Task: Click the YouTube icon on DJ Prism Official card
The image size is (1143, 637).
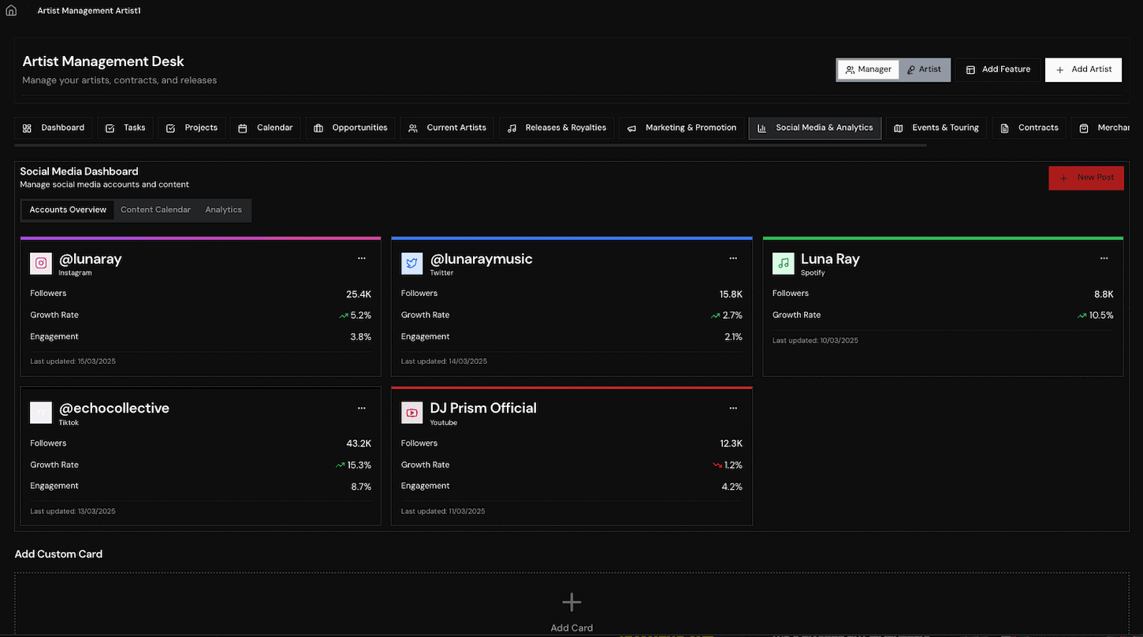Action: click(412, 413)
